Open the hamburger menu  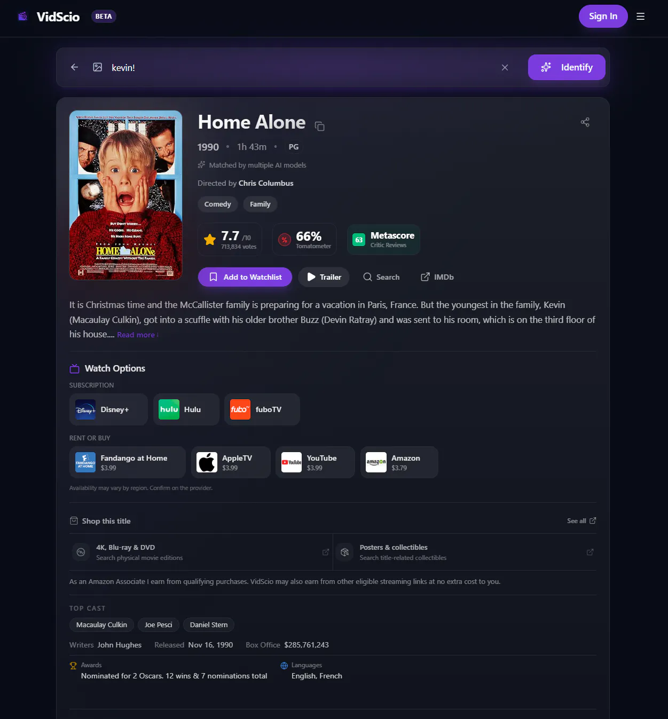point(640,17)
